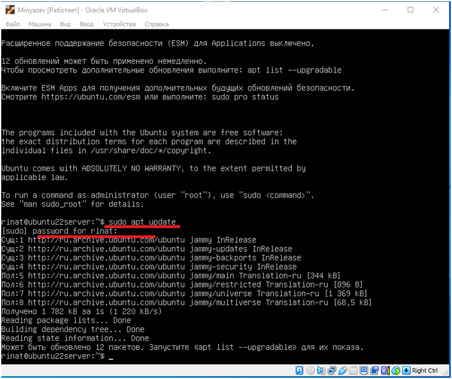Click 'Building dependency tree... Done' line

click(x=73, y=329)
